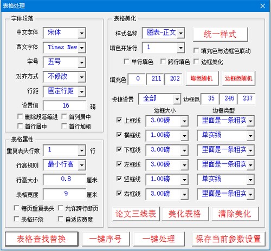
Task: Click the 清除美化 button
Action: [235, 214]
